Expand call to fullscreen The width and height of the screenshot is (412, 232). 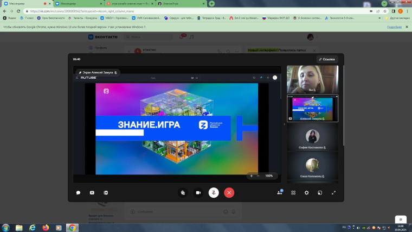[333, 193]
